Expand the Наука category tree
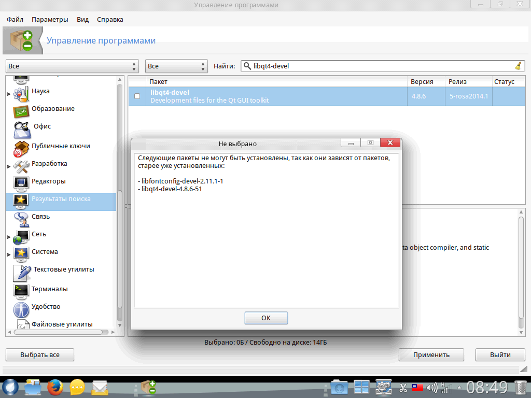Image resolution: width=531 pixels, height=398 pixels. tap(8, 94)
